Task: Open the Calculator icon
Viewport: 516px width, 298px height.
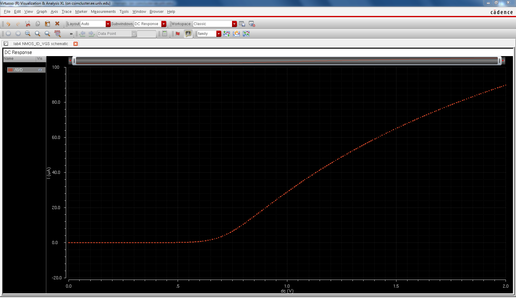Action: click(x=165, y=33)
